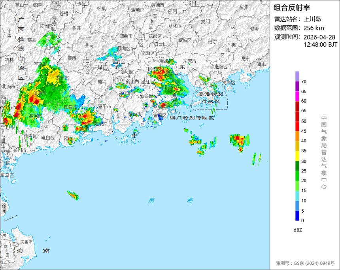Select the 阳春市 city label on map
This screenshot has width=340, height=270.
71,107
